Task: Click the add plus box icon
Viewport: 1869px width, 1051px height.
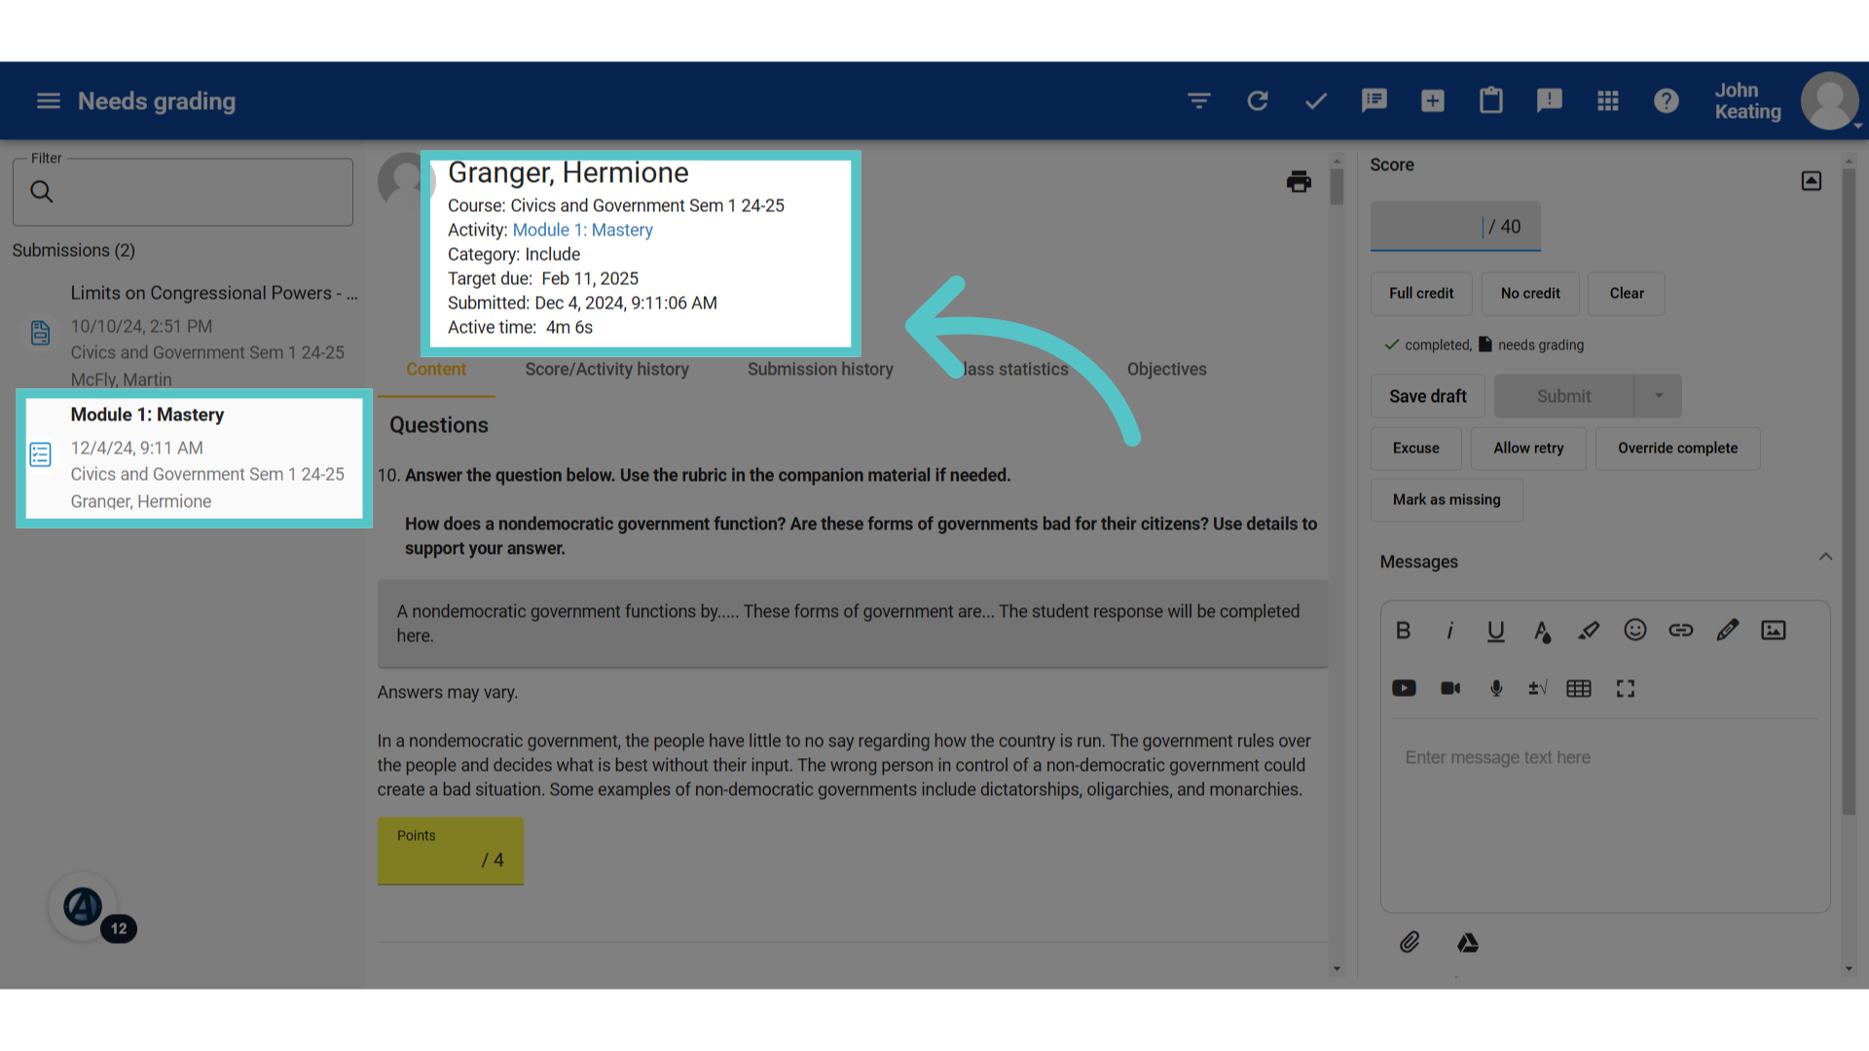Action: coord(1433,100)
